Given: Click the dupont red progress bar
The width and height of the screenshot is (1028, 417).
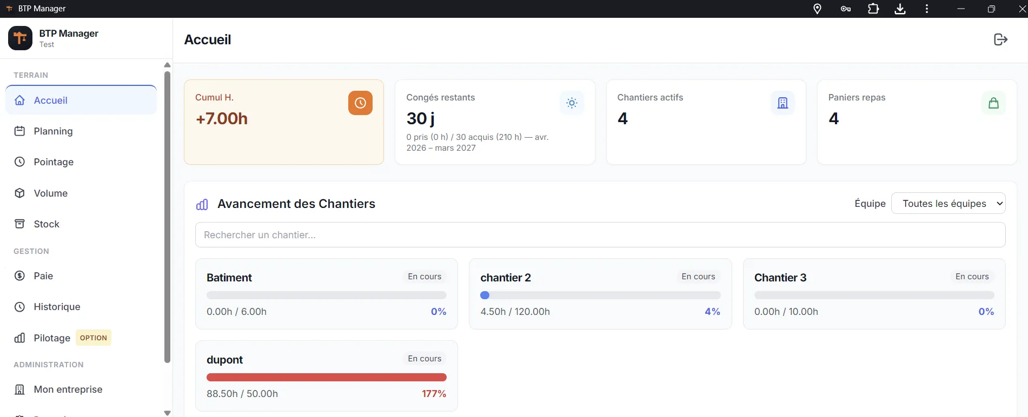Looking at the screenshot, I should (327, 377).
